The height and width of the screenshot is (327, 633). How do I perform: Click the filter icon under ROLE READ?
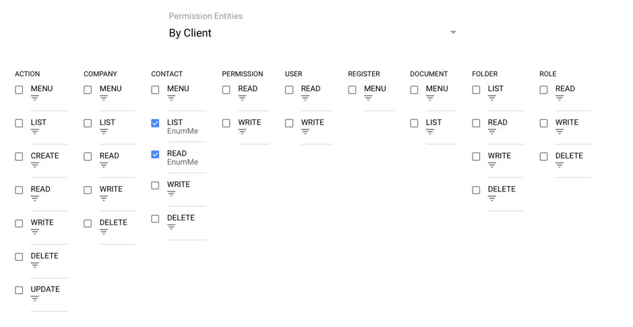point(559,98)
